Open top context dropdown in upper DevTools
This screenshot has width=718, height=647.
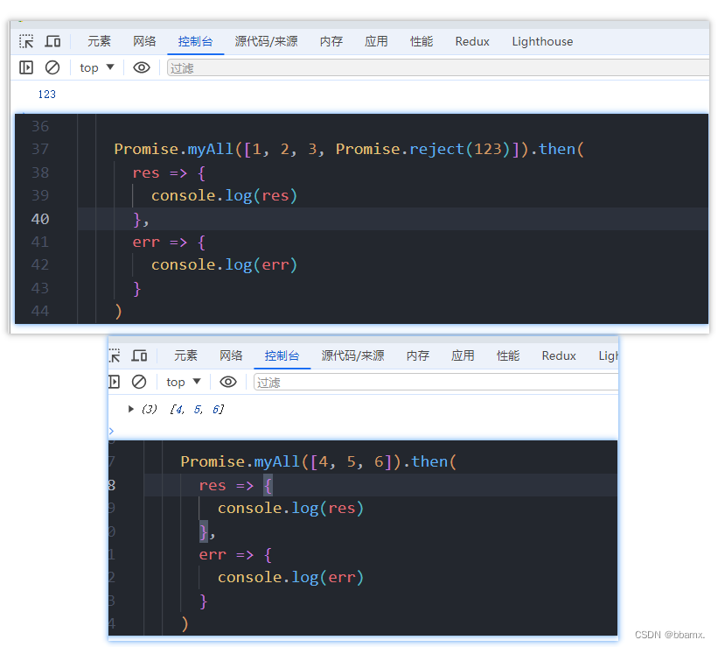(96, 68)
